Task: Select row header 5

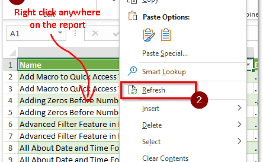Action: [11, 113]
